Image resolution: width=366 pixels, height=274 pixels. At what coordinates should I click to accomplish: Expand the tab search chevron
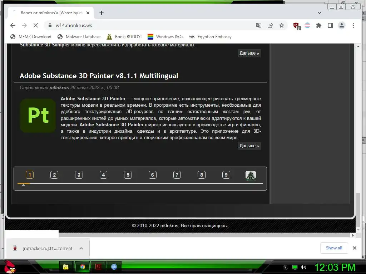point(320,13)
